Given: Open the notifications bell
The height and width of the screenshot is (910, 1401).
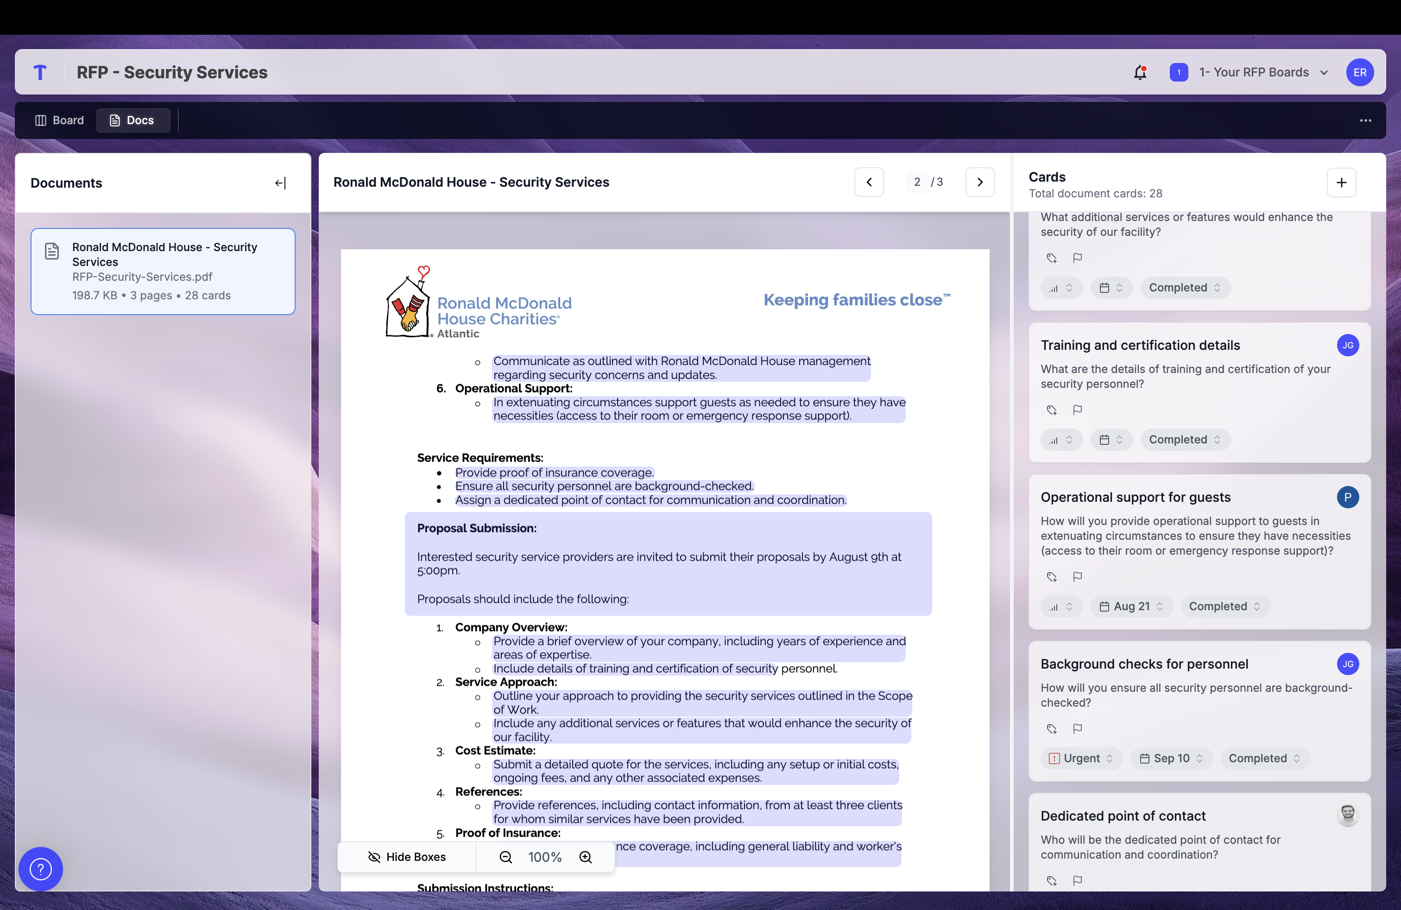Looking at the screenshot, I should coord(1140,72).
